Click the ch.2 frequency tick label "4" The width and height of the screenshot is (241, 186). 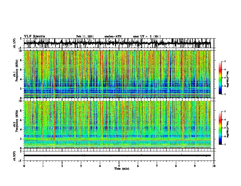21,129
